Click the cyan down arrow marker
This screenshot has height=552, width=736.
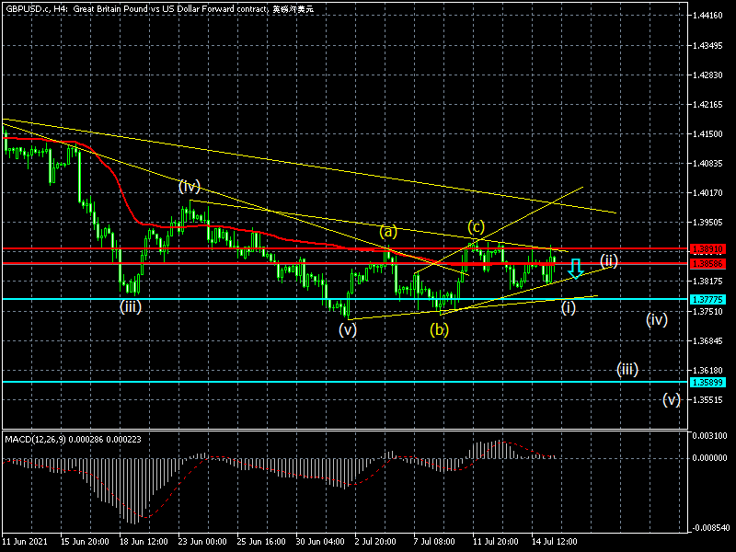(575, 269)
